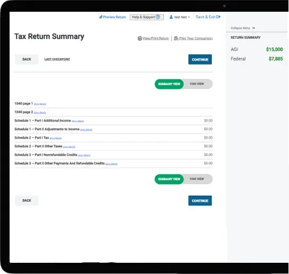Show details for 1040 page 1
Image resolution: width=289 pixels, height=274 pixels.
click(40, 104)
